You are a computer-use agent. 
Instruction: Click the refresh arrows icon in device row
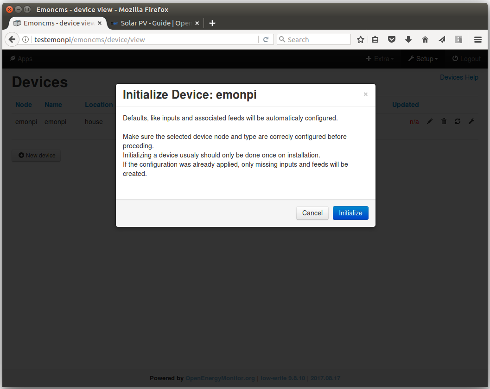458,121
